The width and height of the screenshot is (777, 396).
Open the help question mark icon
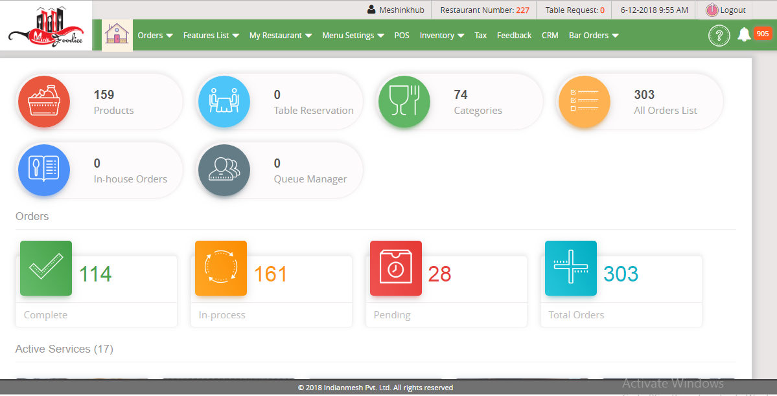(x=719, y=36)
